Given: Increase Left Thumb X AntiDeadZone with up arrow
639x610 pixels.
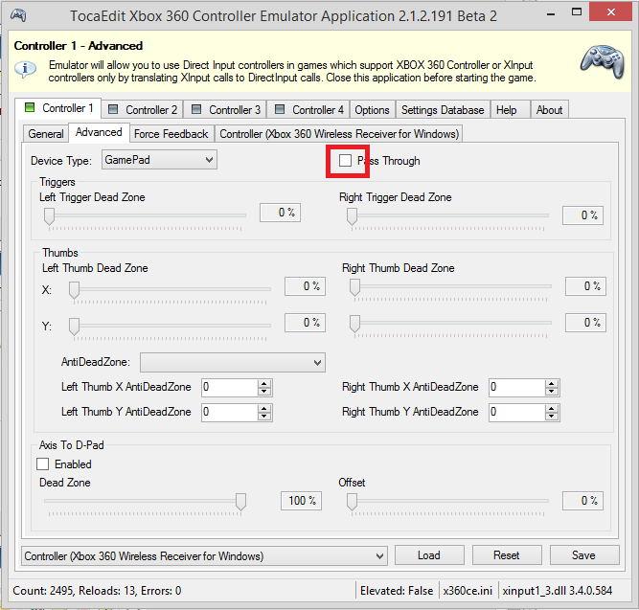Looking at the screenshot, I should pyautogui.click(x=264, y=384).
